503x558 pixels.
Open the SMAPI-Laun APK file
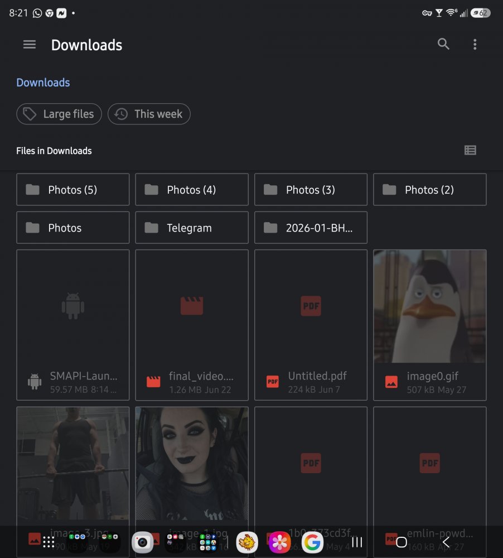(73, 325)
